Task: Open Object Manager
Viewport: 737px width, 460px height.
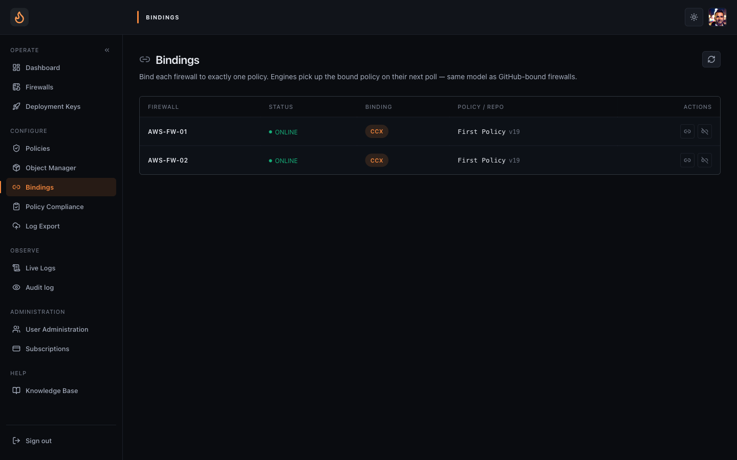Action: coord(61,168)
